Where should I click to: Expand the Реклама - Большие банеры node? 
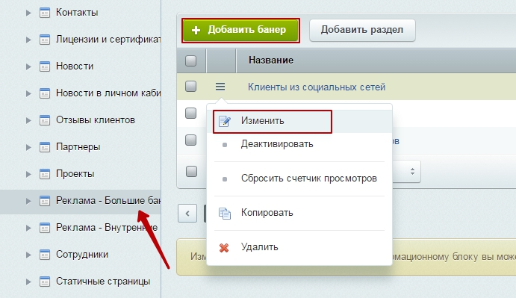[28, 201]
